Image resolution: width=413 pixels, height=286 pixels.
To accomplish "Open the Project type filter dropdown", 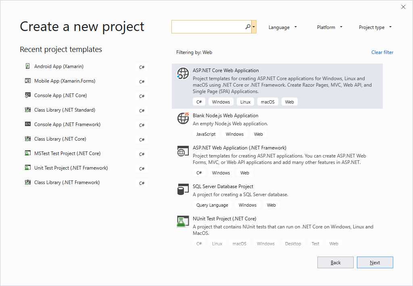I will pos(375,27).
